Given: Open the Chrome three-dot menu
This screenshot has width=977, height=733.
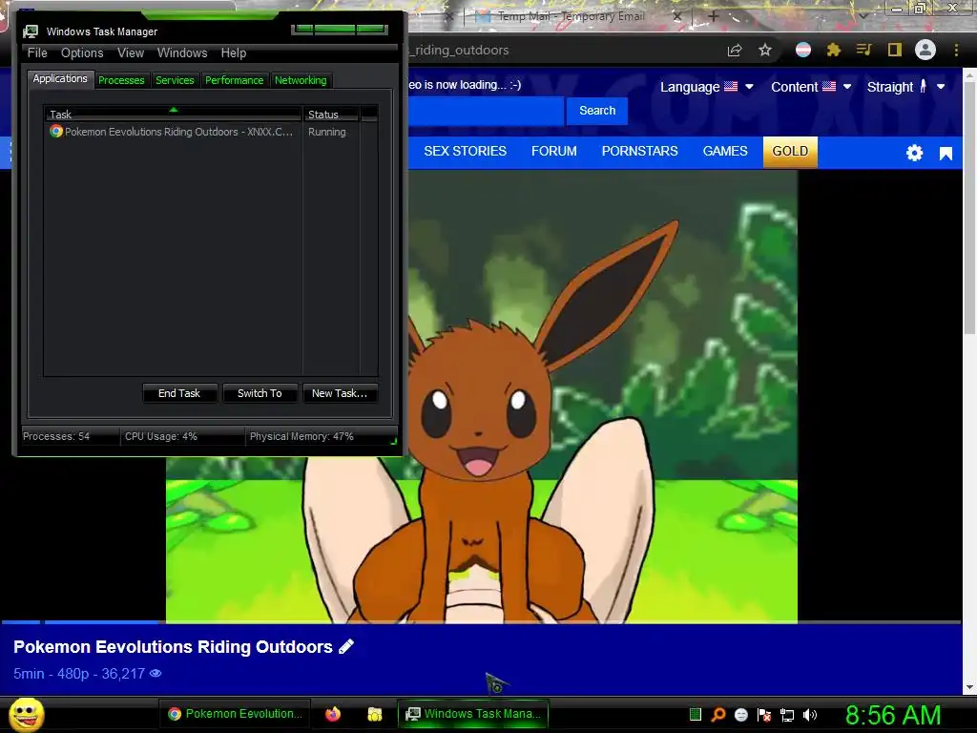Looking at the screenshot, I should pyautogui.click(x=956, y=50).
